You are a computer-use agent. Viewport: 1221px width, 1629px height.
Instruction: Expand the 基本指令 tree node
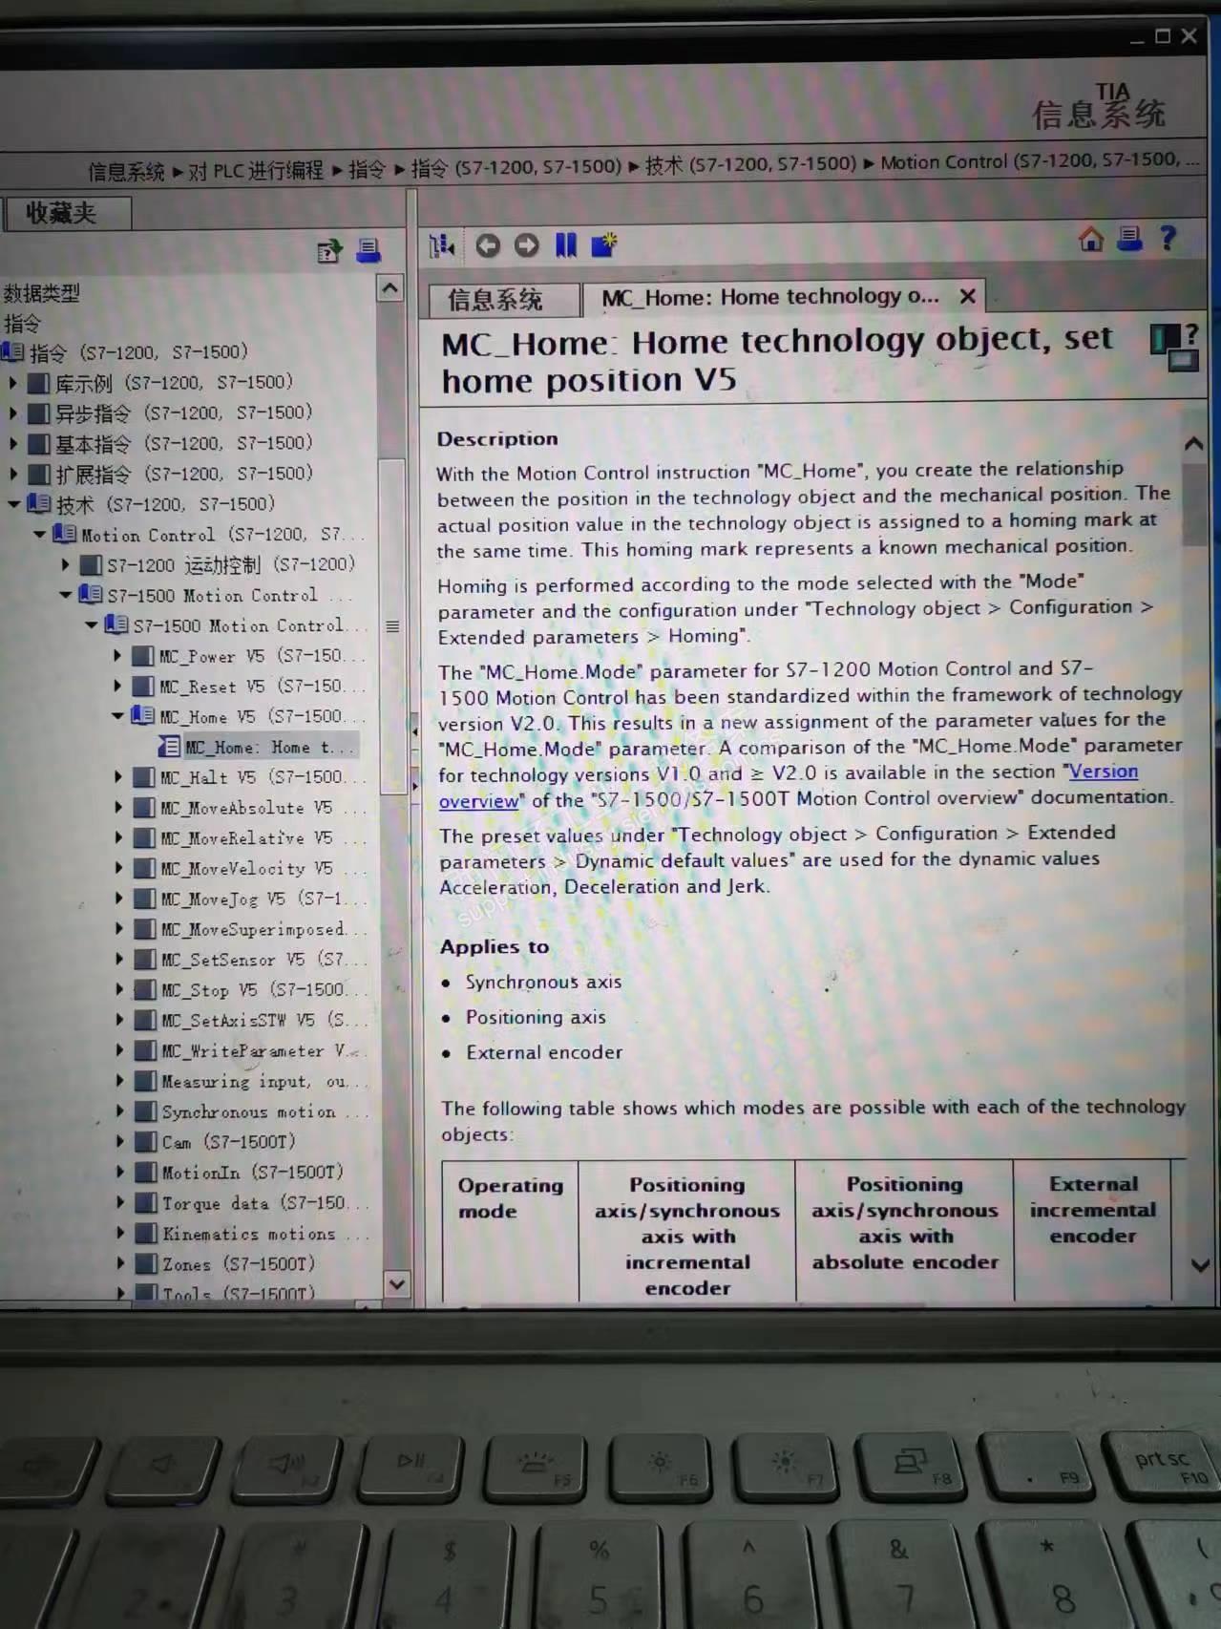coord(13,444)
